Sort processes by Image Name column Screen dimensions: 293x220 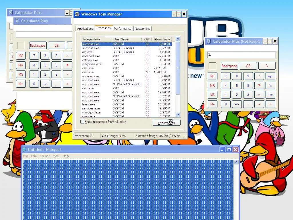tap(96, 39)
